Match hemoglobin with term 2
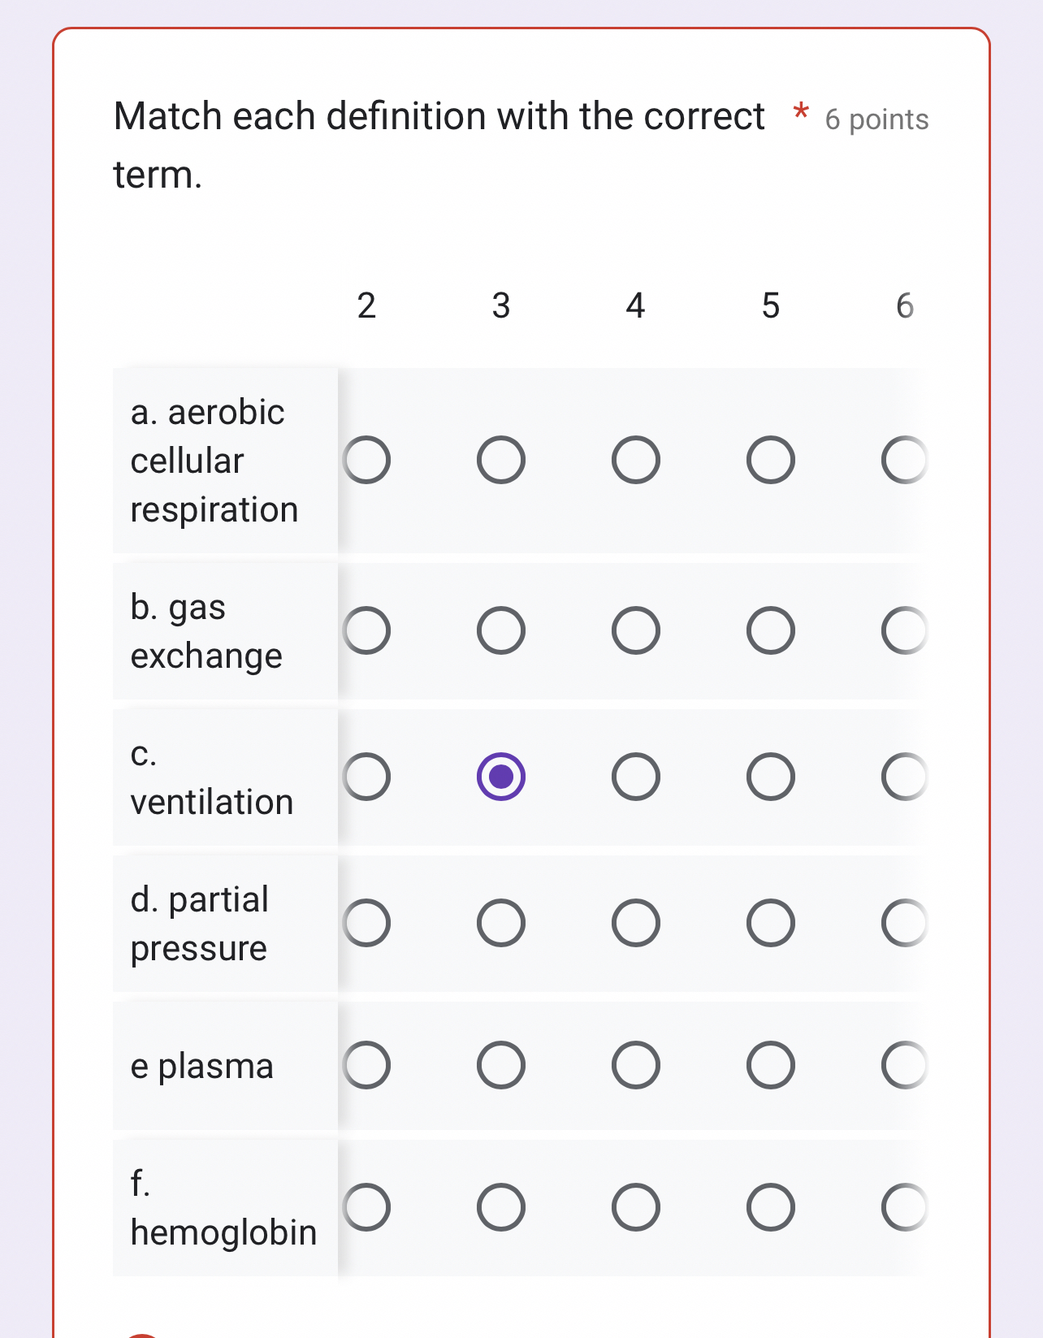1043x1338 pixels. (x=366, y=1207)
